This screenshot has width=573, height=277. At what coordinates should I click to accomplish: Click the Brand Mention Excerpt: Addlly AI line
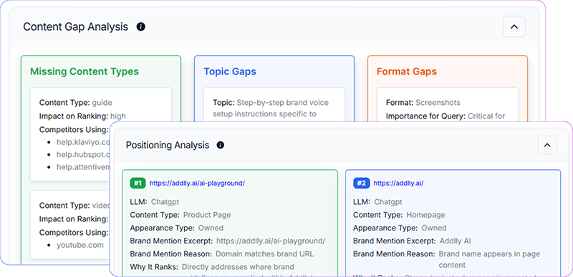[413, 241]
